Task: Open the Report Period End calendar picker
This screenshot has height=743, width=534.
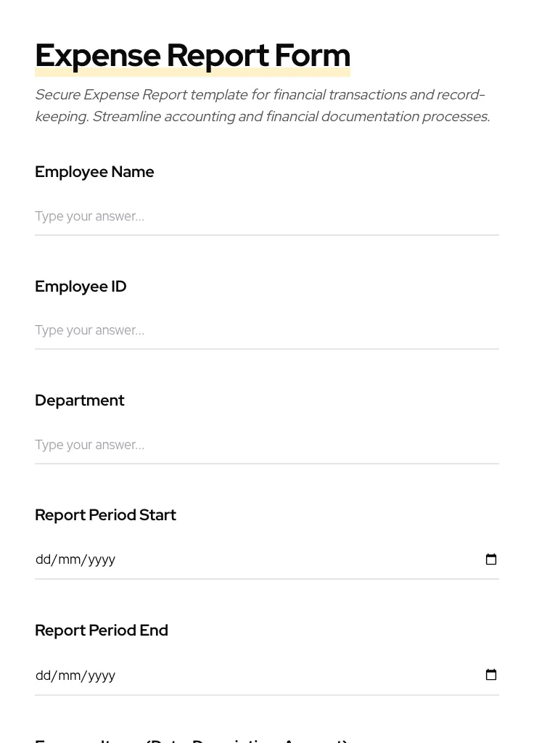Action: tap(491, 674)
